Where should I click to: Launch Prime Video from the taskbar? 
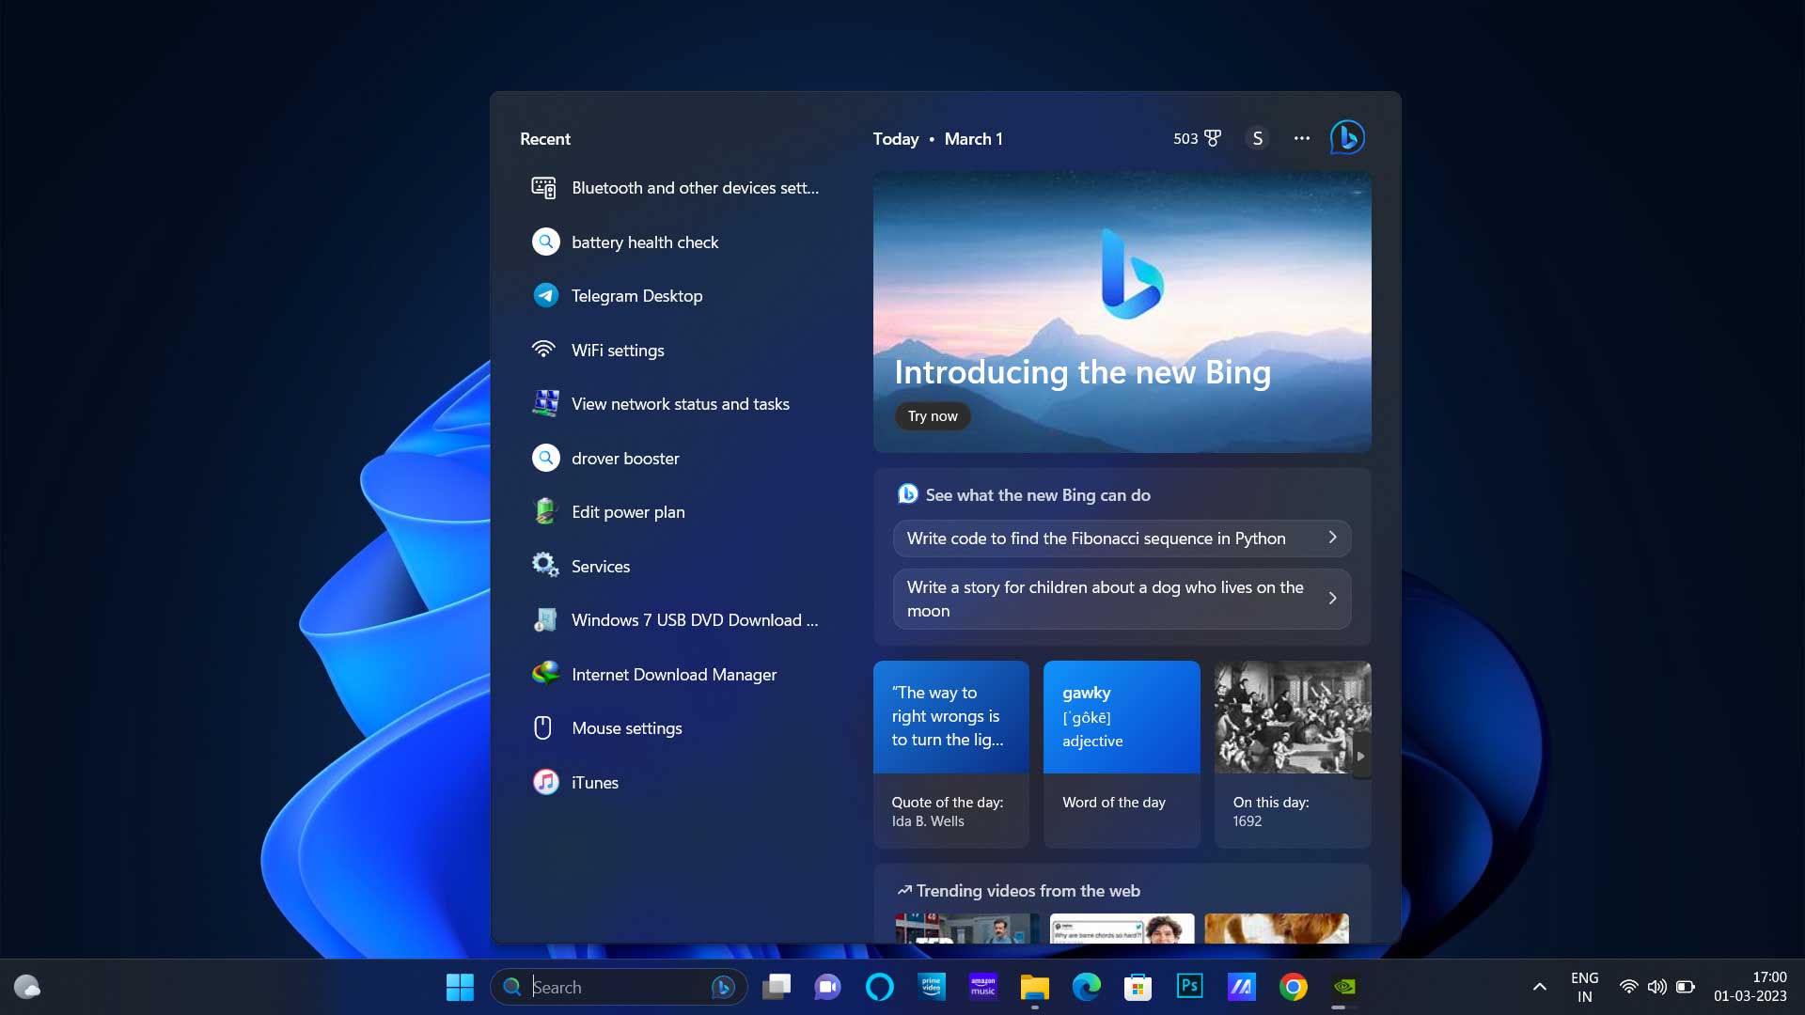pos(932,987)
